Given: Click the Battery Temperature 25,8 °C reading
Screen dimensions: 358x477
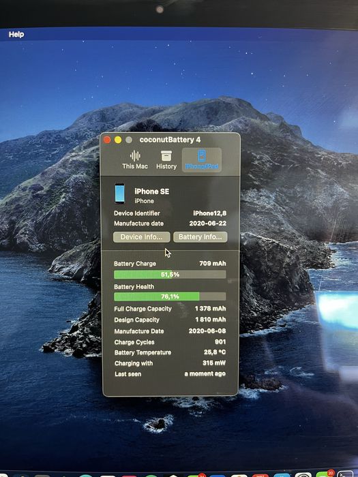Looking at the screenshot, I should [x=215, y=352].
